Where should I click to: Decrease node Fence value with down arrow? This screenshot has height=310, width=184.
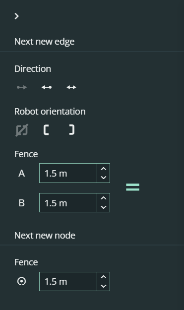[x=104, y=286]
